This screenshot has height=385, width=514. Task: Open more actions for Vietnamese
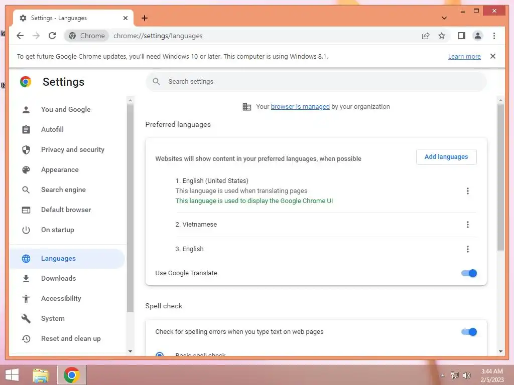pos(467,225)
